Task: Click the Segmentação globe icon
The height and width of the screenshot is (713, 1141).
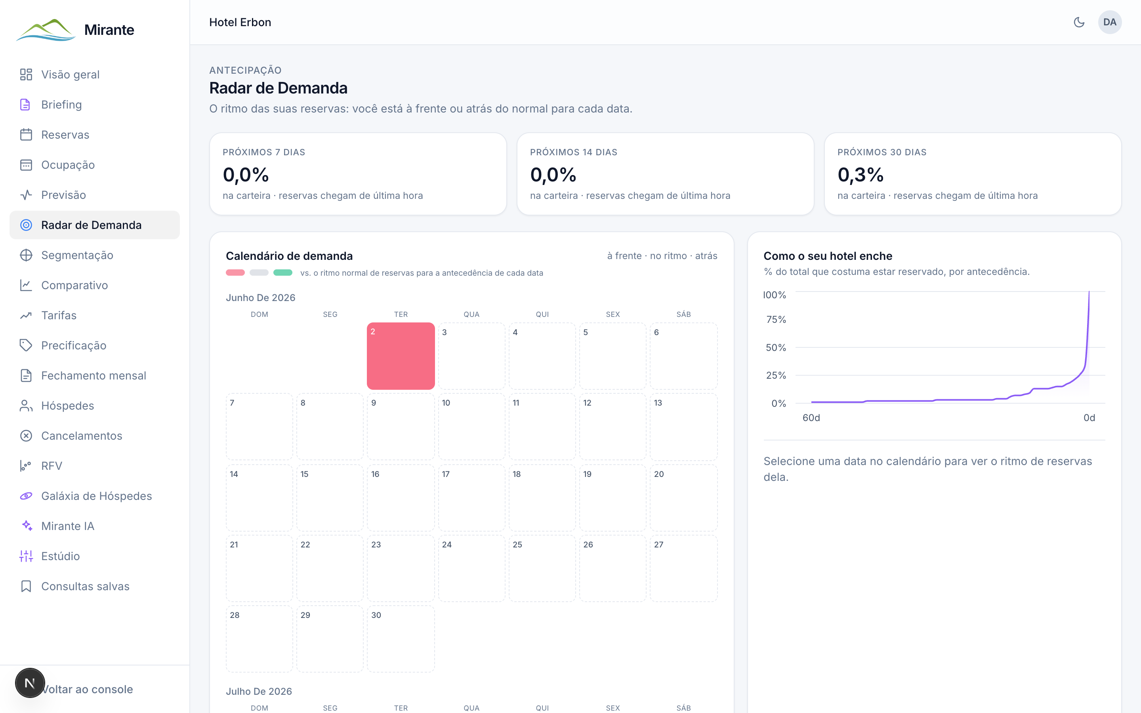Action: (x=26, y=255)
